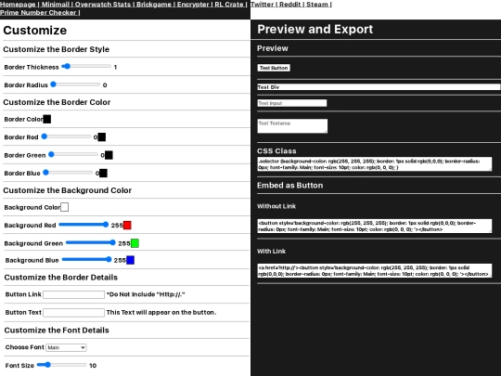Focus the Button Link input field
This screenshot has height=376, width=501.
click(x=74, y=294)
